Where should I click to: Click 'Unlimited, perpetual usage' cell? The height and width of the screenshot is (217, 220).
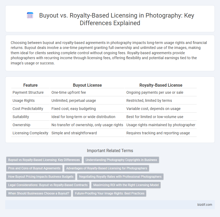click(87, 101)
